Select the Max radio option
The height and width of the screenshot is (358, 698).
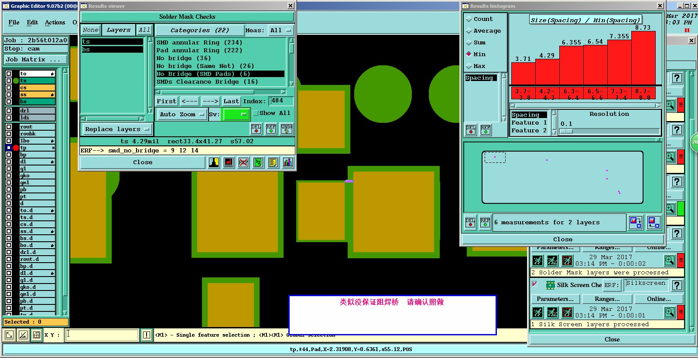click(x=469, y=66)
